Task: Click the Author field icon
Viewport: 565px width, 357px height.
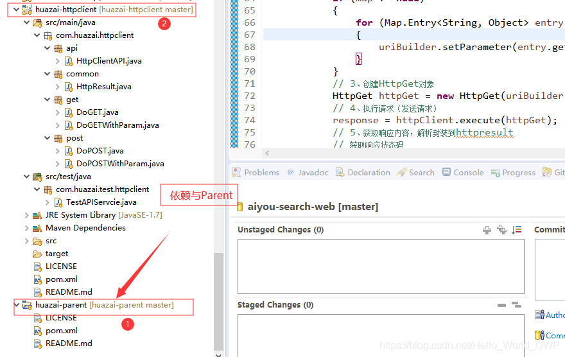Action: [x=539, y=315]
